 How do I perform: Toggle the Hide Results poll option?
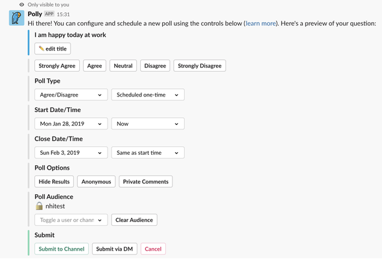pyautogui.click(x=54, y=182)
